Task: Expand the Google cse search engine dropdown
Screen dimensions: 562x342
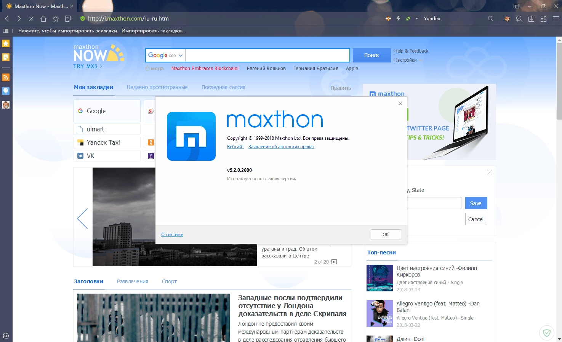Action: click(165, 55)
